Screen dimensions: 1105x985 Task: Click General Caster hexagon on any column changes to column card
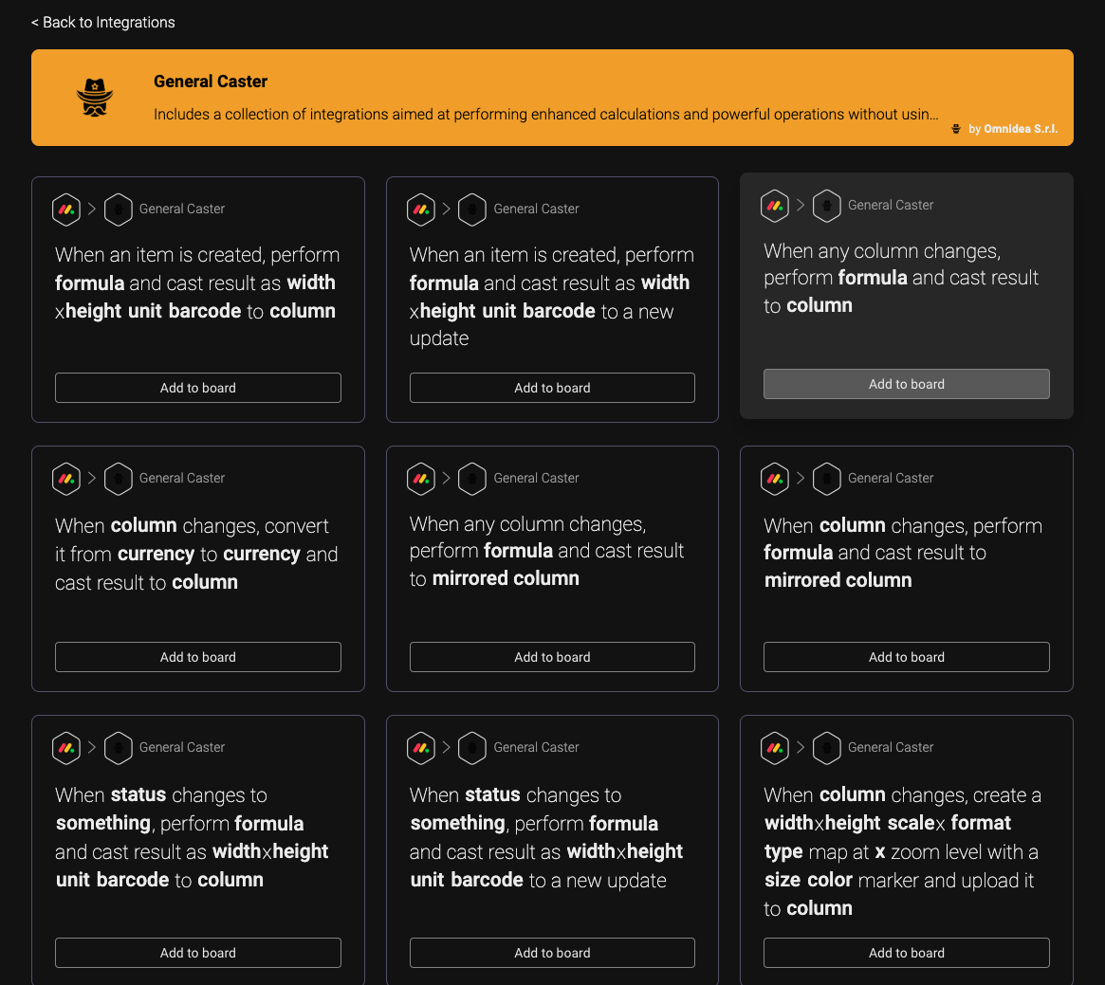827,206
